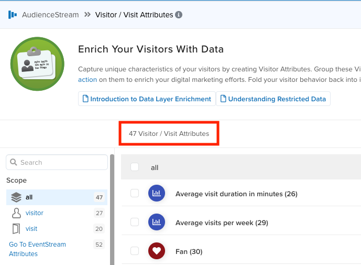This screenshot has width=361, height=265.
Task: Click the door icon for visit scope
Action: (x=16, y=229)
